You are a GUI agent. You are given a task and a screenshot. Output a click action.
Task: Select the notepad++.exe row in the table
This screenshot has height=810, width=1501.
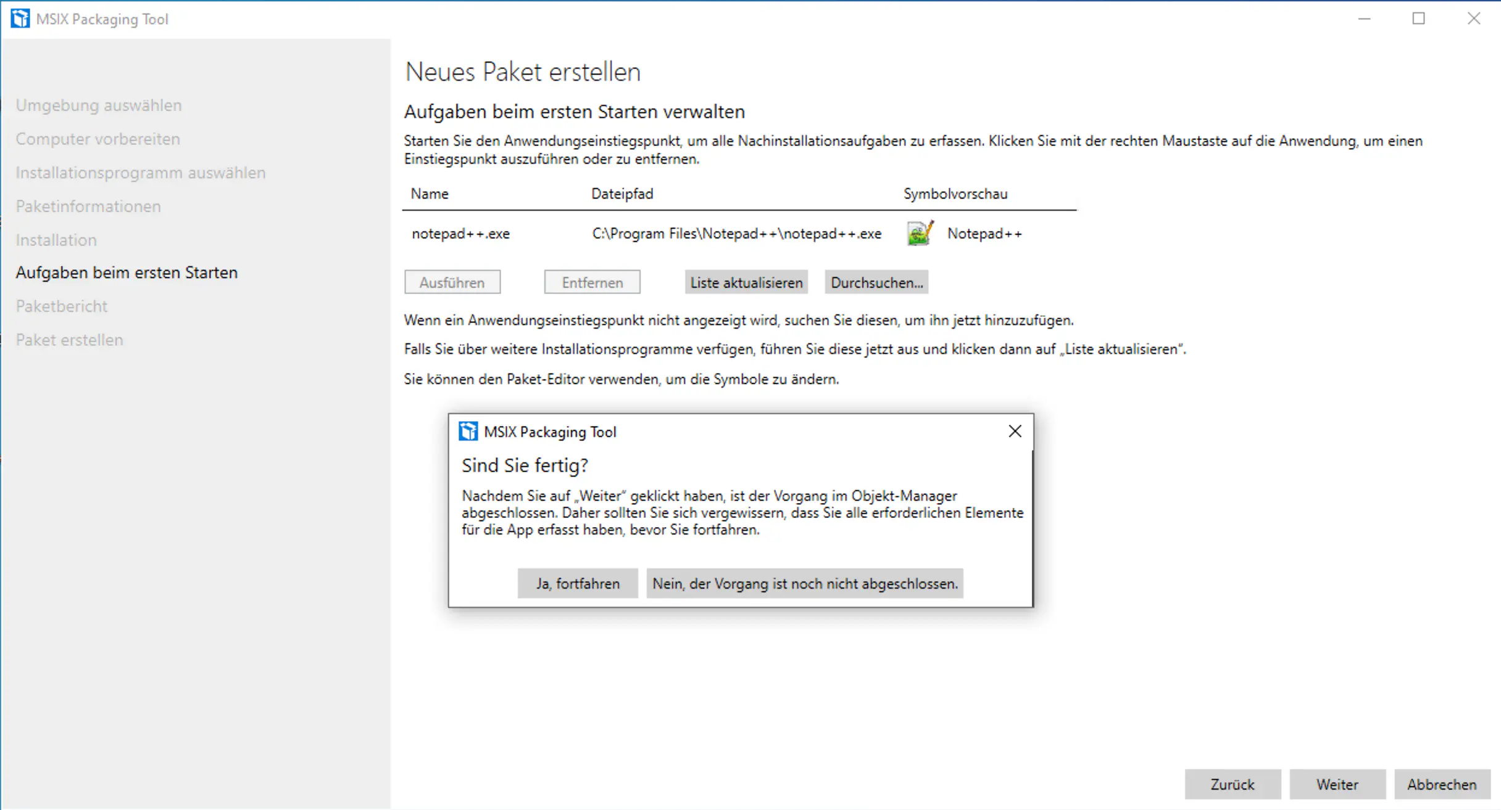pos(460,233)
